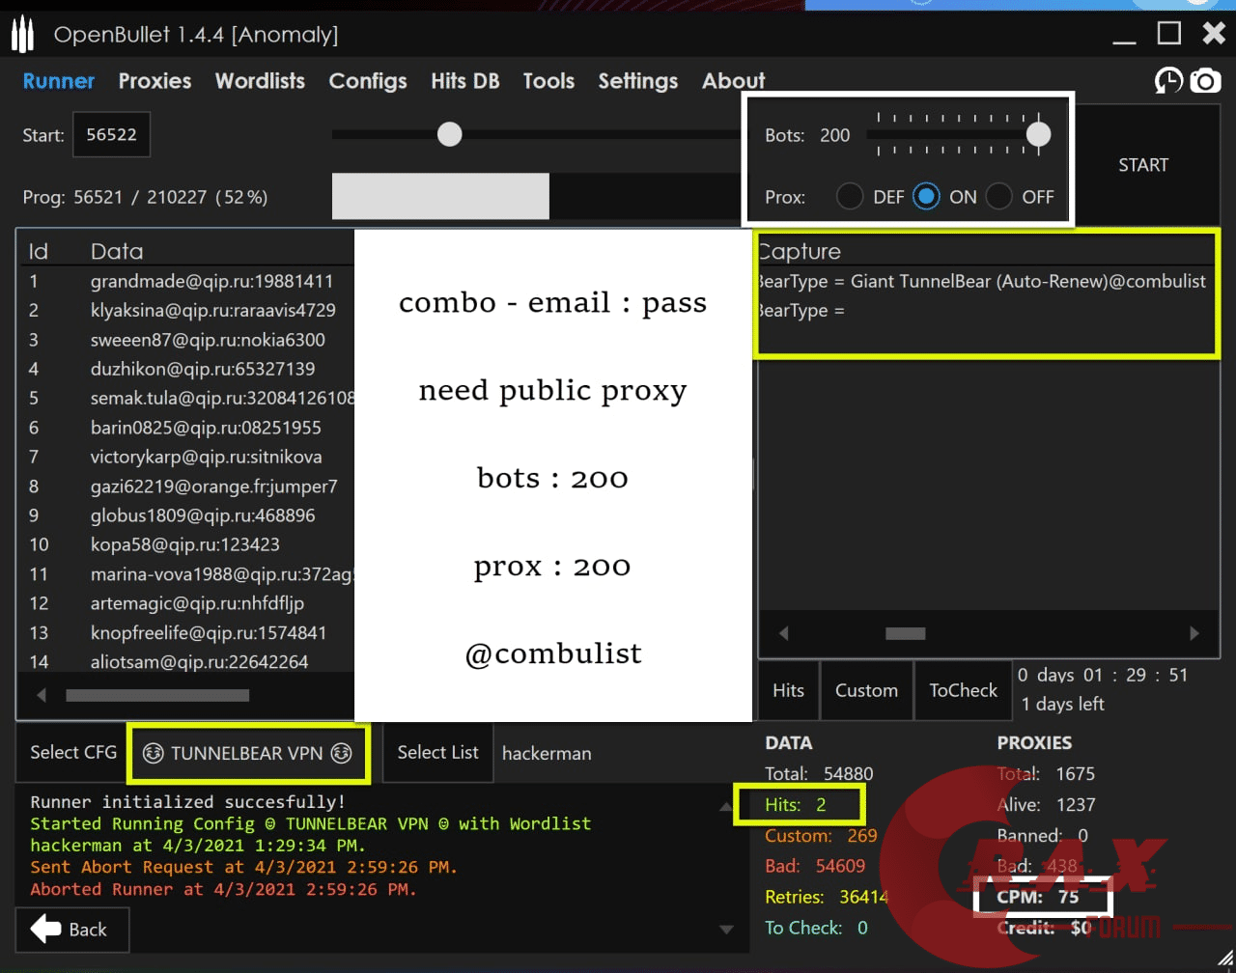Click the left arrow icon on Back button
Screen dimensions: 1236x973
[x=45, y=930]
